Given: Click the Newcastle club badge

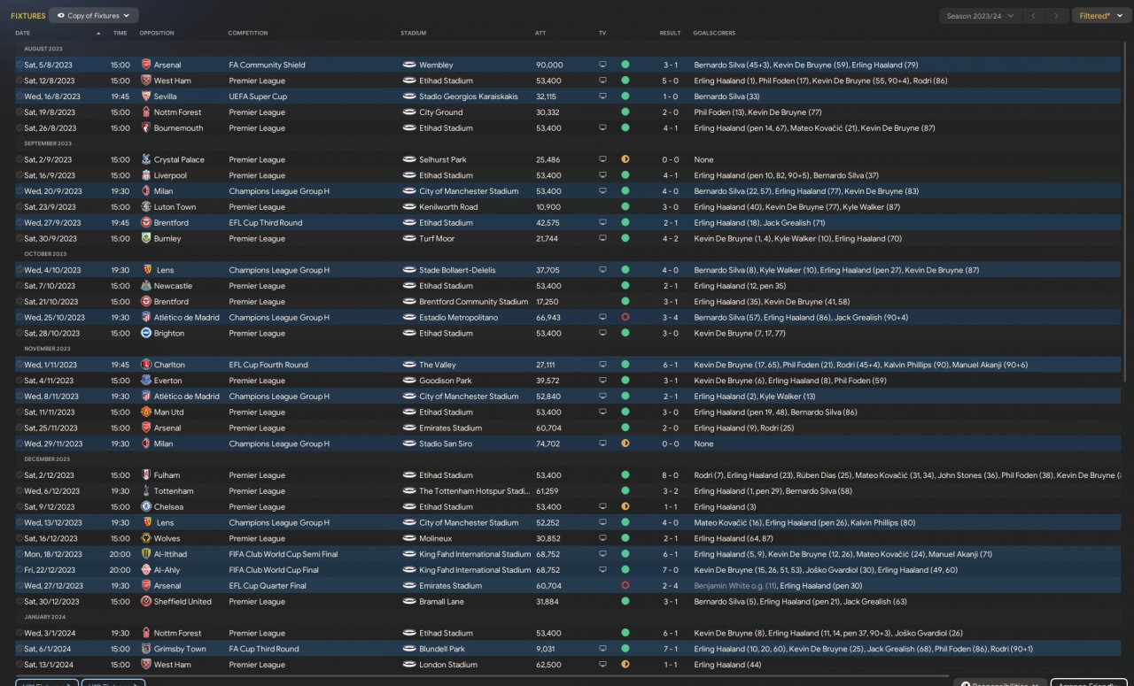Looking at the screenshot, I should pos(146,286).
